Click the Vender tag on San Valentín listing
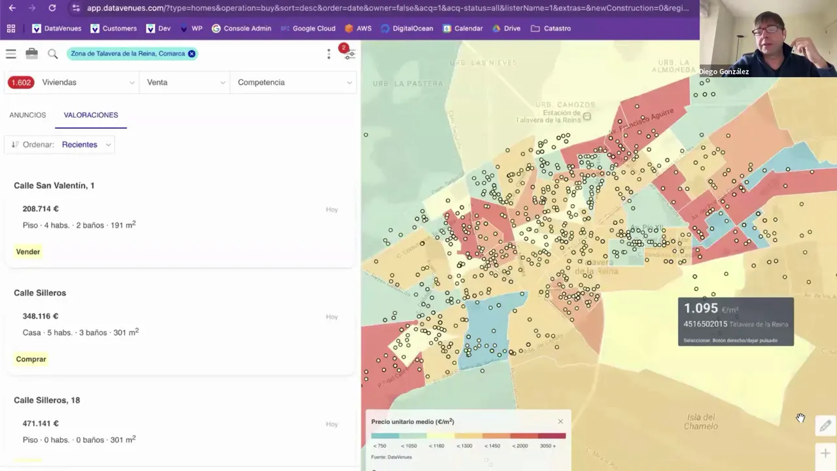837x471 pixels. (28, 252)
